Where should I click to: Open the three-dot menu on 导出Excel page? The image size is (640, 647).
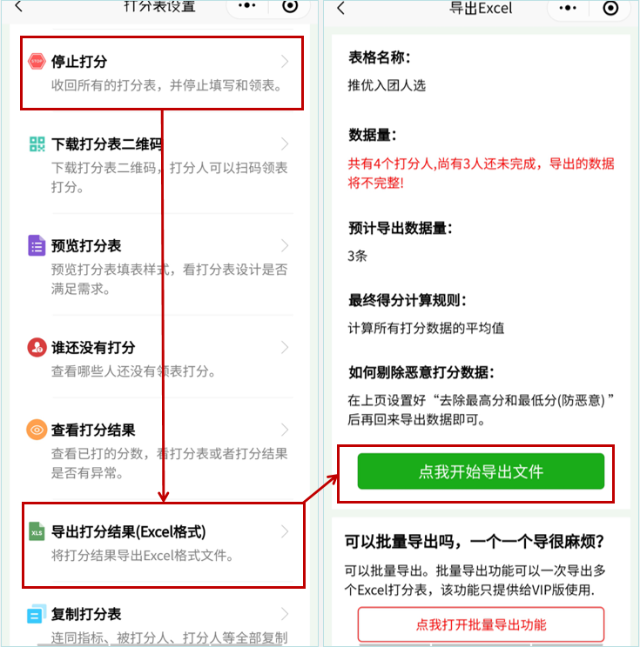[x=568, y=8]
